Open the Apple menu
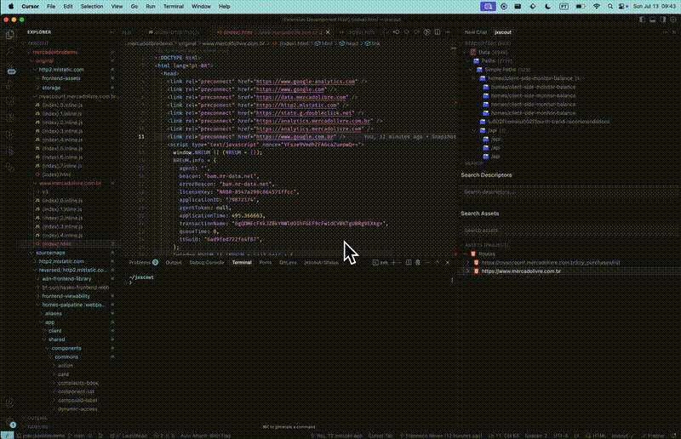The image size is (681, 439). (11, 7)
